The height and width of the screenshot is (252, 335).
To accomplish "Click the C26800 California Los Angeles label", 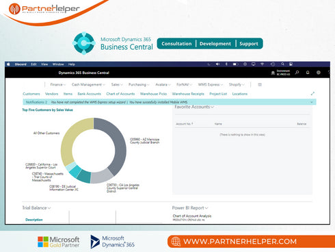I will 41,166.
